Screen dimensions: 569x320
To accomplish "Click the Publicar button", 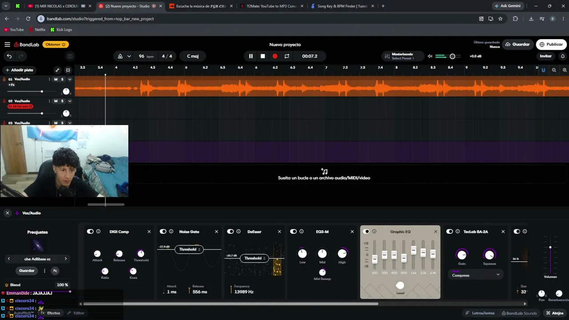I will pos(551,44).
